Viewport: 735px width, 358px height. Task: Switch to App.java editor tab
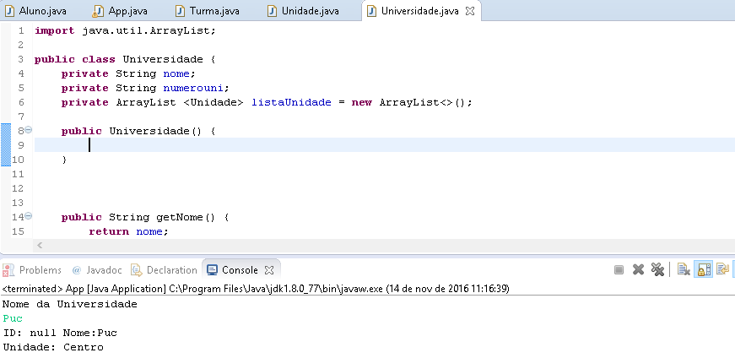tap(121, 11)
